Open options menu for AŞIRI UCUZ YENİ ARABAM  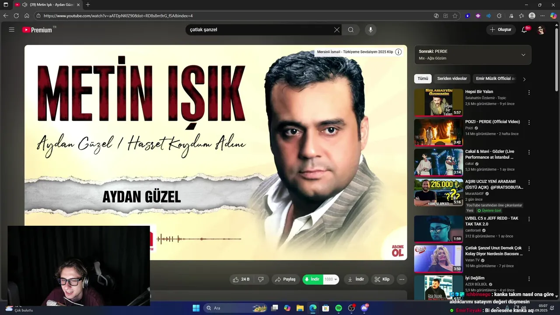click(529, 182)
